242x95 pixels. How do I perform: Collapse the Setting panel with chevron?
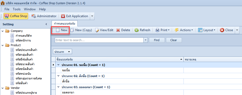tap(46, 24)
